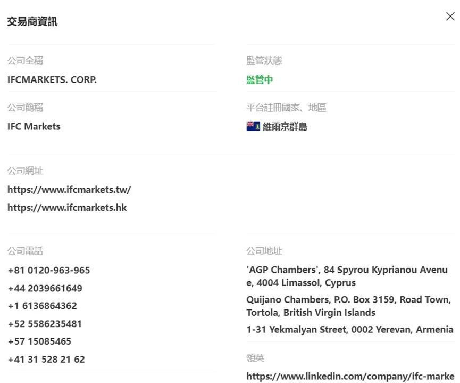The height and width of the screenshot is (383, 460).
Task: Click the 交易商資訊 dialog title
Action: [32, 21]
